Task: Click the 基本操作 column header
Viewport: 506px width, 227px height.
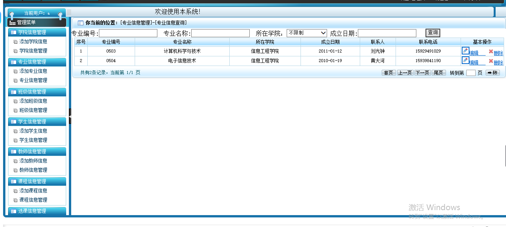Action: (x=482, y=42)
